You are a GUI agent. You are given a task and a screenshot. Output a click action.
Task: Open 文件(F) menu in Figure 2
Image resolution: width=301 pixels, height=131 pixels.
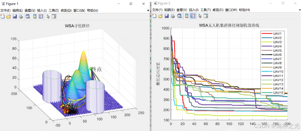[x=157, y=10]
